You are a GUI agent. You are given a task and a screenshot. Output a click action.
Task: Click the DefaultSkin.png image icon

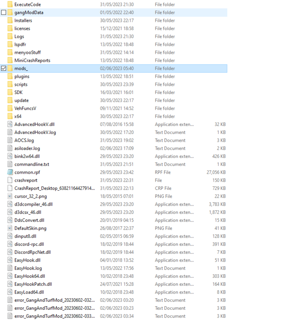point(10,228)
